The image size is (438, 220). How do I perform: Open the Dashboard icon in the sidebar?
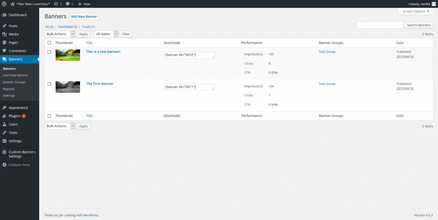point(4,15)
